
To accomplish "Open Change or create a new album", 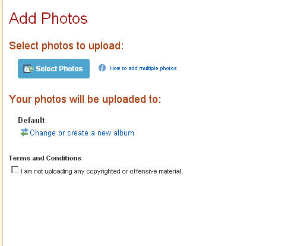I will pyautogui.click(x=82, y=133).
